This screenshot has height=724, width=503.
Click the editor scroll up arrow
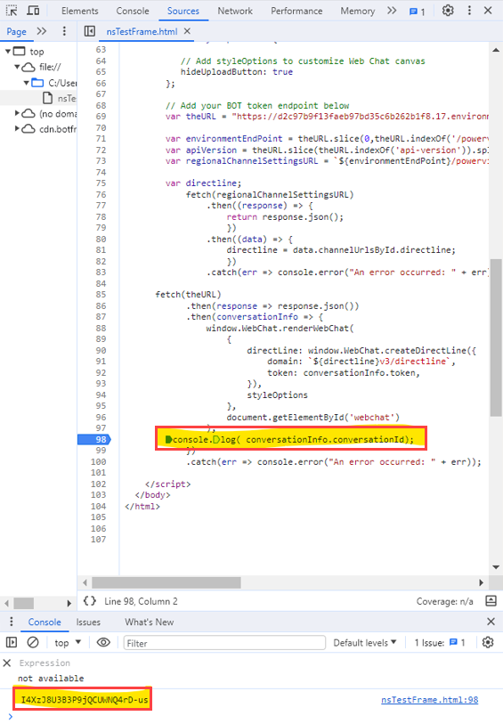(496, 49)
